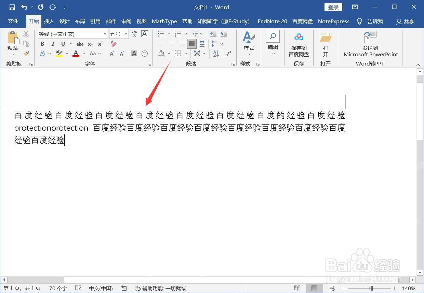
Task: Open the EndNote 20 tab
Action: (273, 21)
